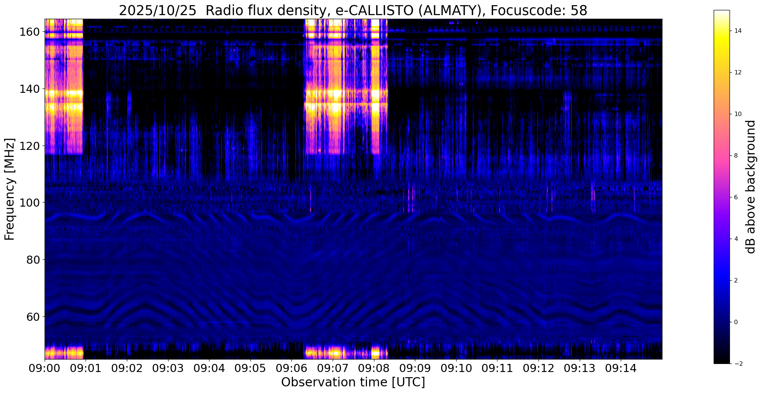
Task: Click the colorbar tick label 2
Action: click(736, 281)
